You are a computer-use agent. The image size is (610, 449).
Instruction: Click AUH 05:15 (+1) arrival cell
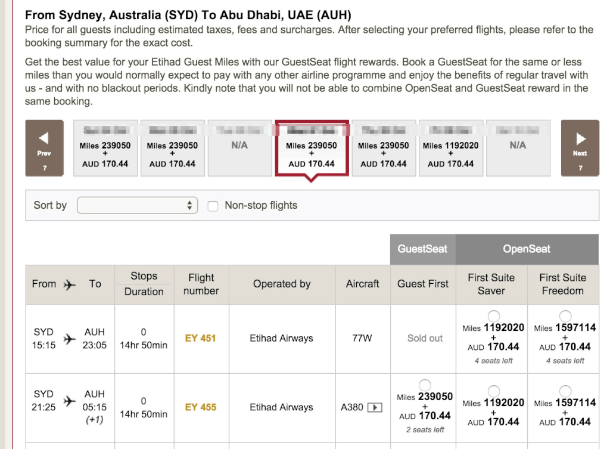[95, 407]
